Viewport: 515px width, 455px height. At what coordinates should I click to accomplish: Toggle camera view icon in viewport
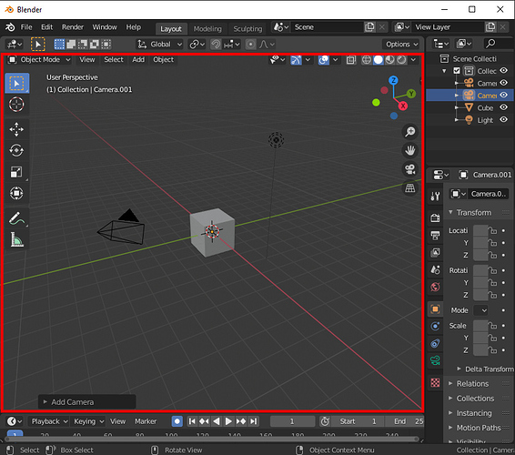click(x=409, y=169)
